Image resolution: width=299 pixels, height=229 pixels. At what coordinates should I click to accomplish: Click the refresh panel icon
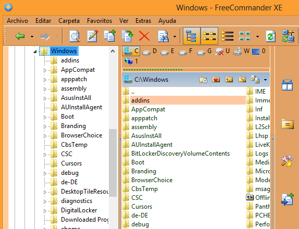pos(270,36)
